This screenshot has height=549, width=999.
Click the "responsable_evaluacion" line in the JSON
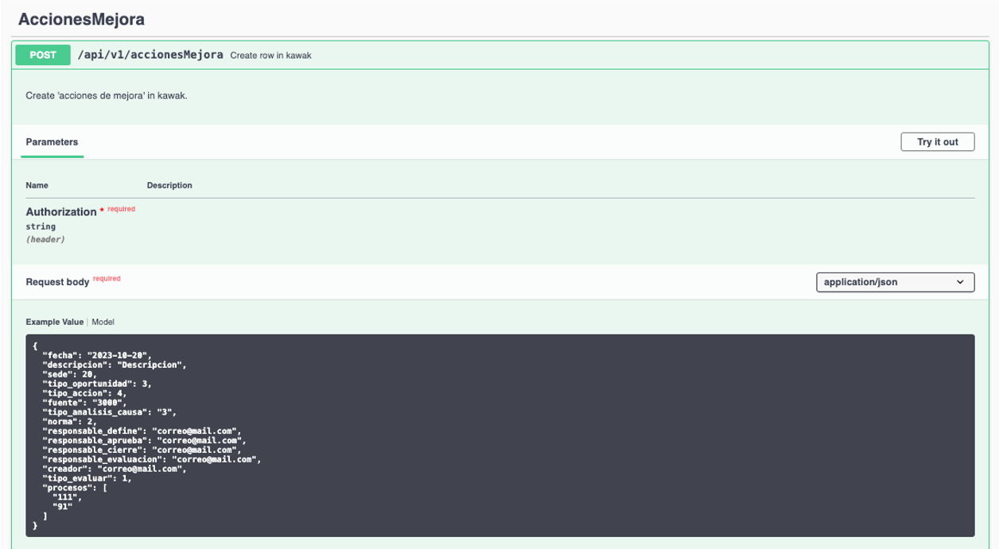[x=151, y=459]
